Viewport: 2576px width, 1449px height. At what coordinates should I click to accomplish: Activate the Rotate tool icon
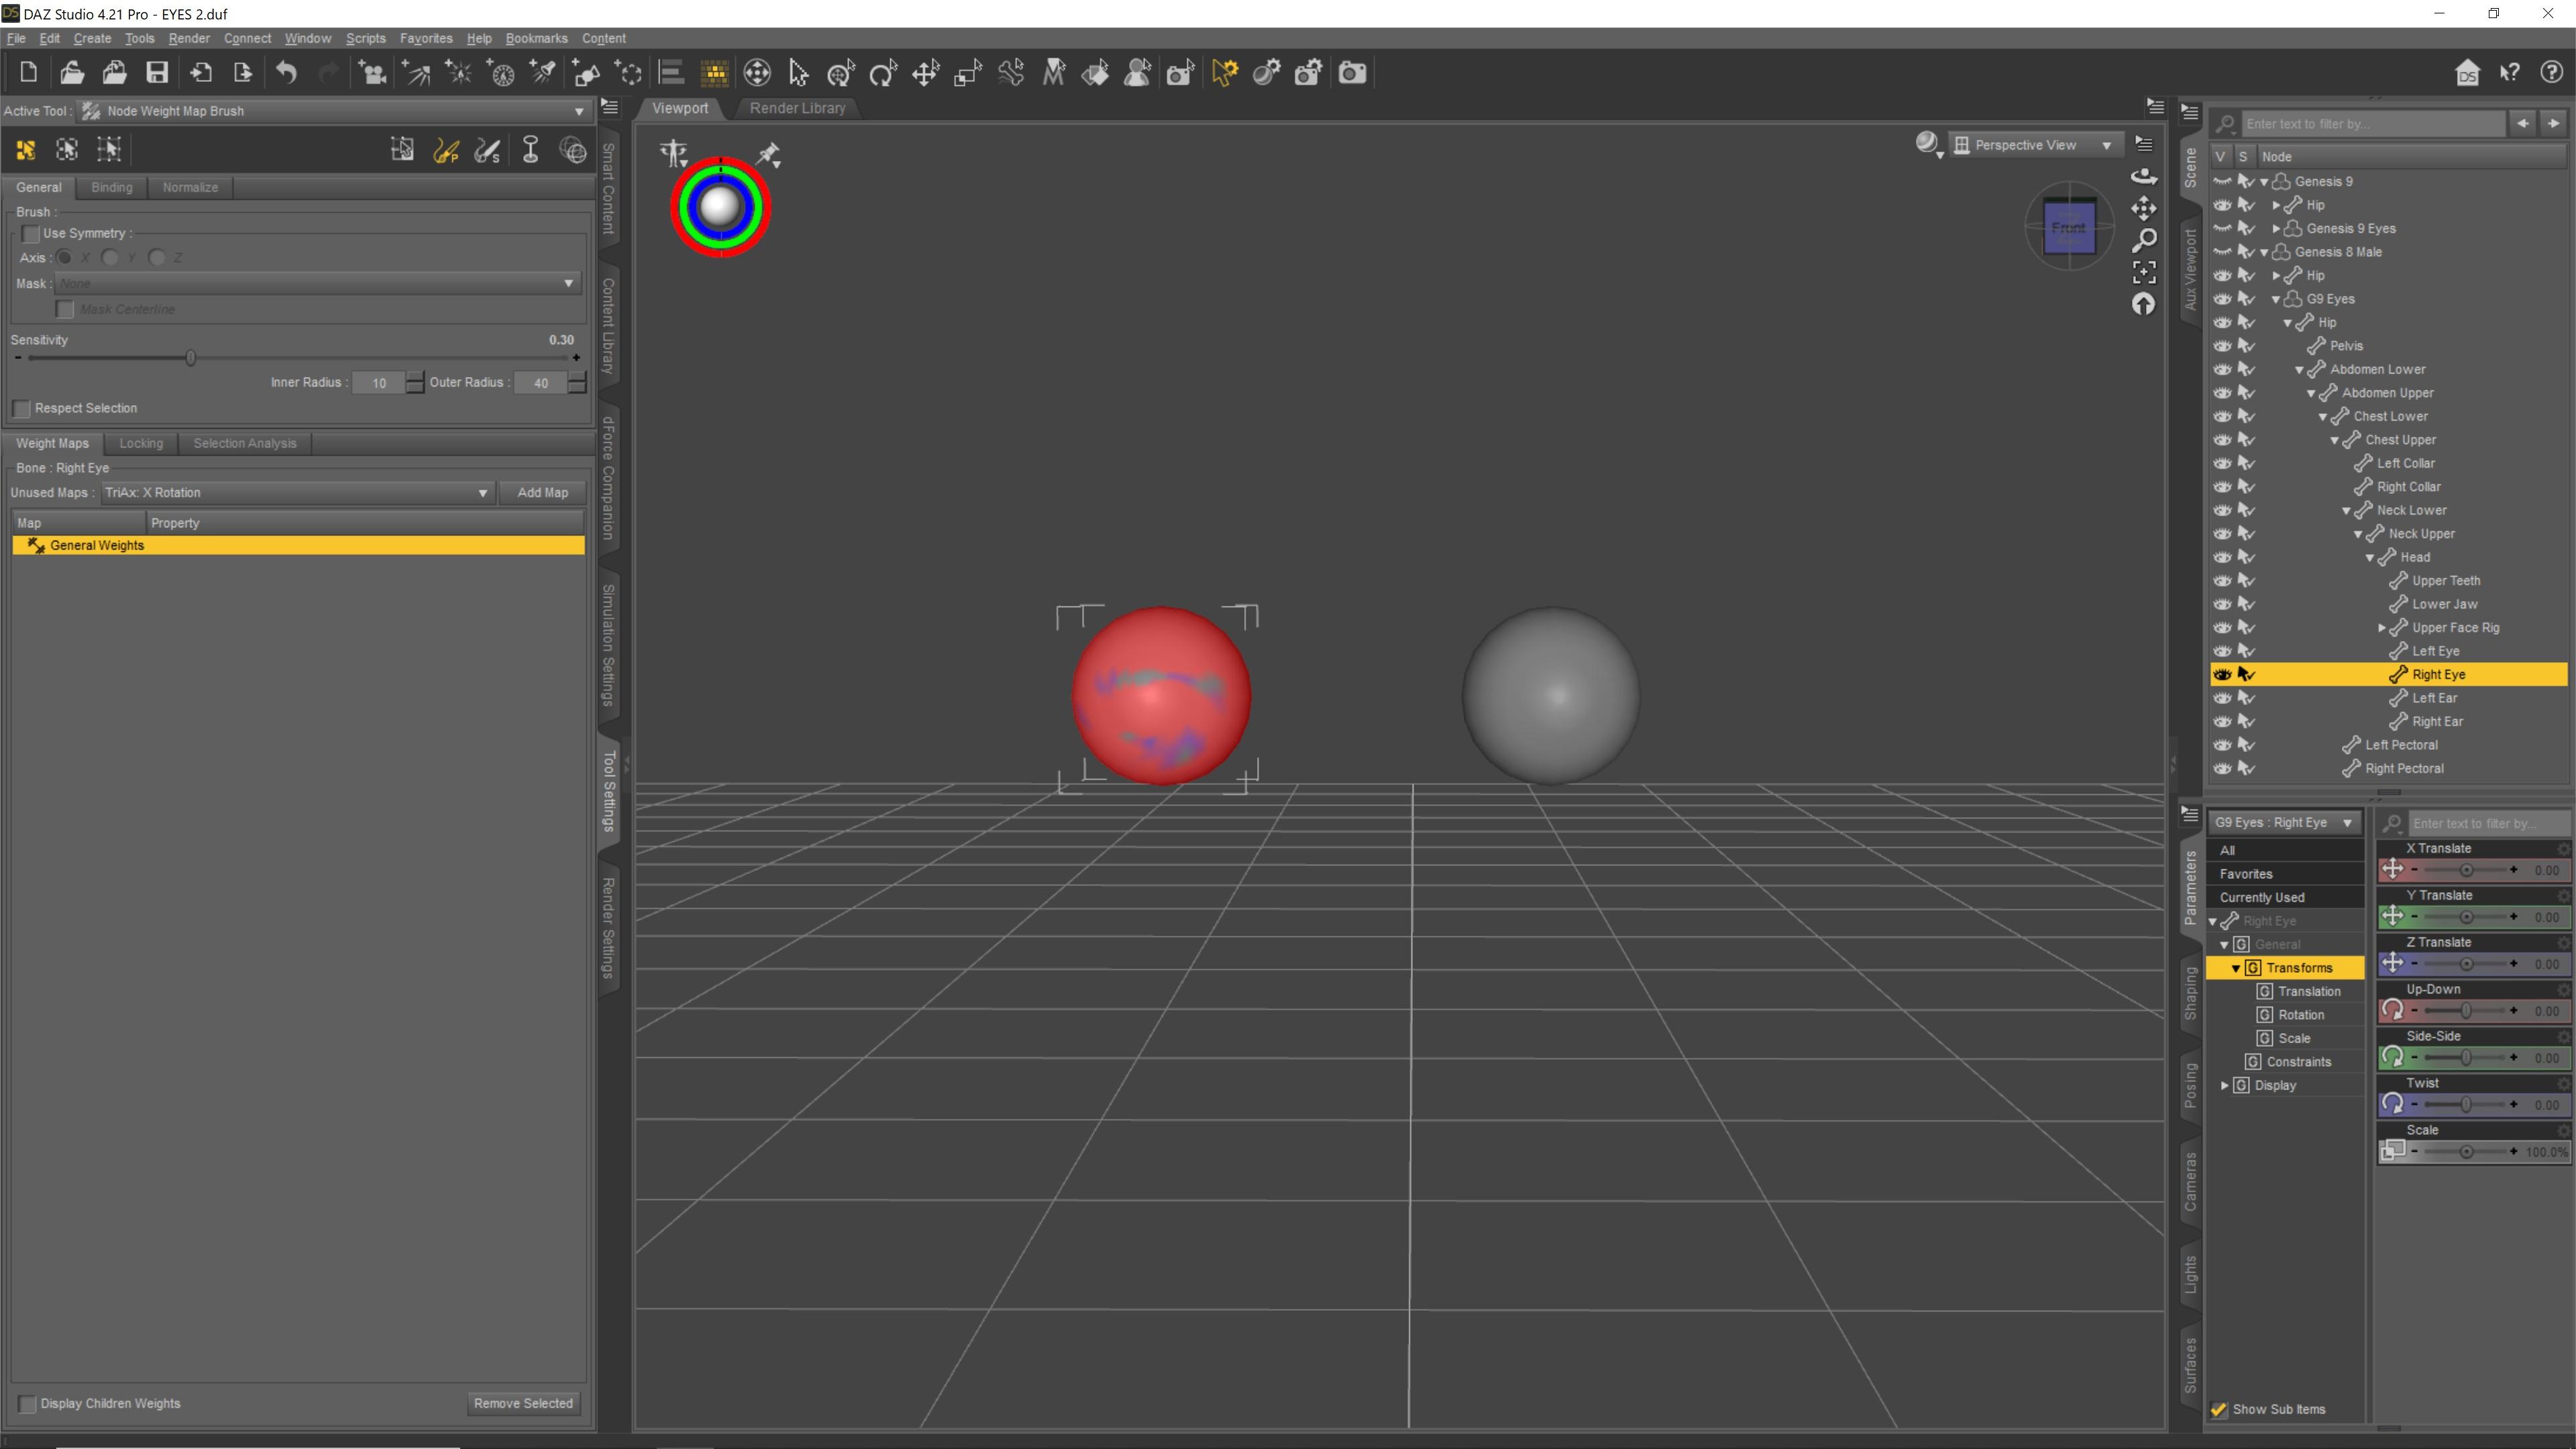(882, 73)
